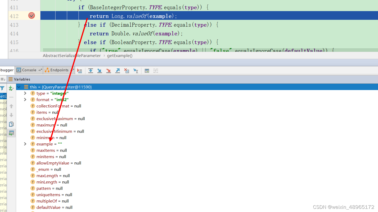This screenshot has width=378, height=212.
Task: Click the Run to Cursor icon
Action: click(x=136, y=70)
